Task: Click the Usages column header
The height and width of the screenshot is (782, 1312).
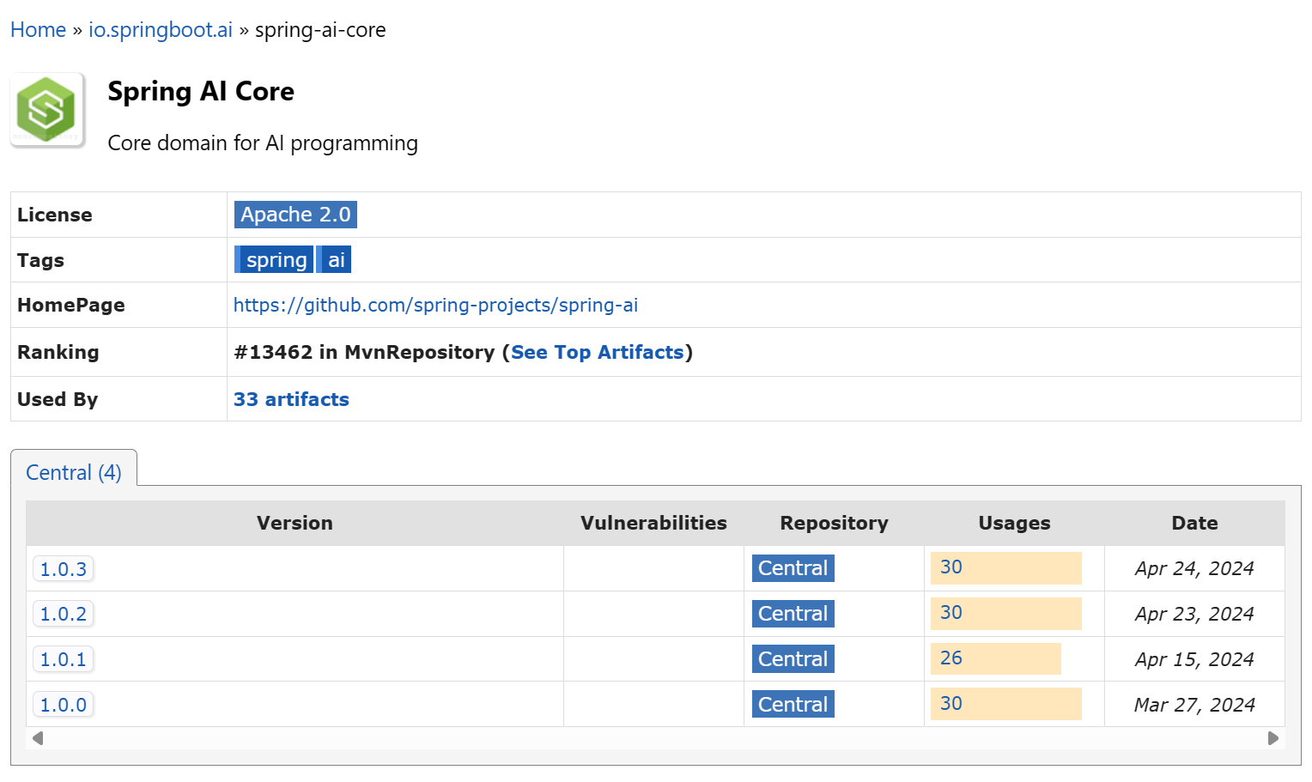Action: coord(1014,523)
